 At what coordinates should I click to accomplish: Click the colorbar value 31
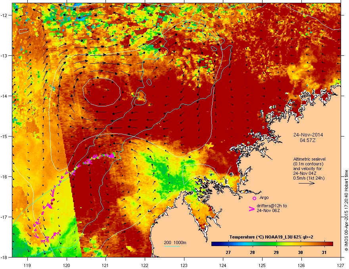coord(324,252)
